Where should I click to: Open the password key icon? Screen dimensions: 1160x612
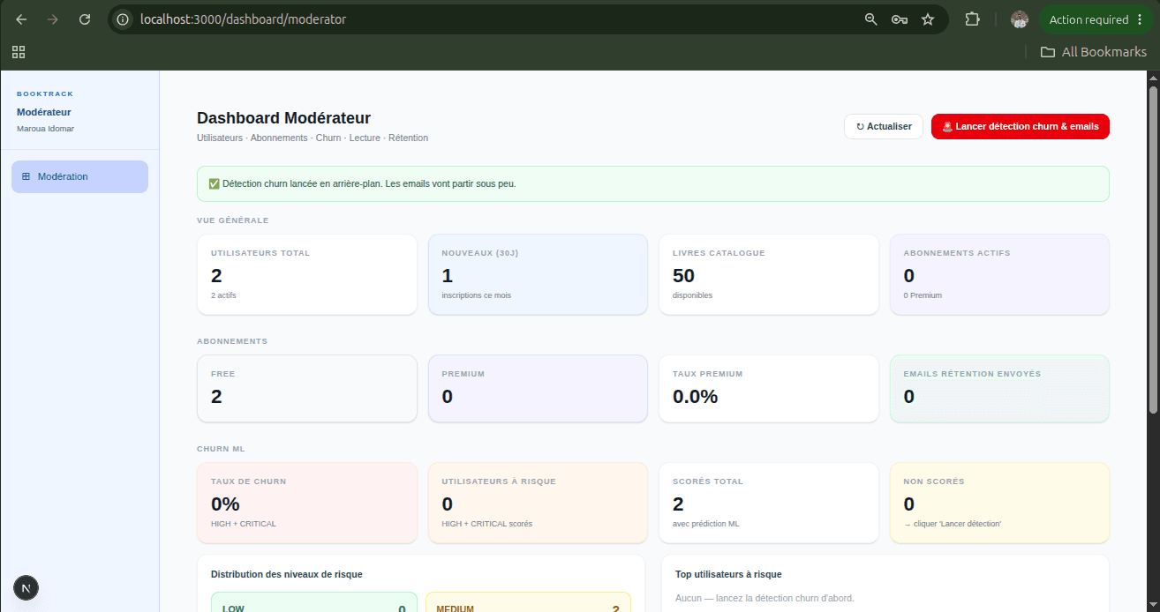[x=900, y=19]
